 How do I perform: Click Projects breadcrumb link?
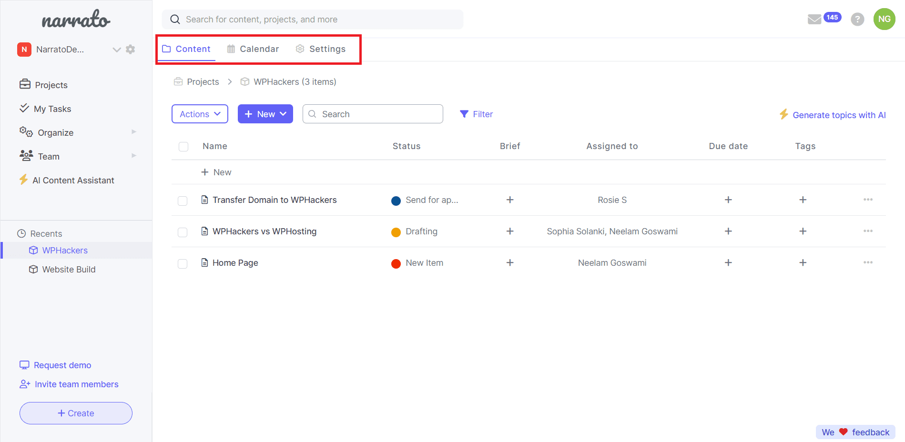point(196,82)
